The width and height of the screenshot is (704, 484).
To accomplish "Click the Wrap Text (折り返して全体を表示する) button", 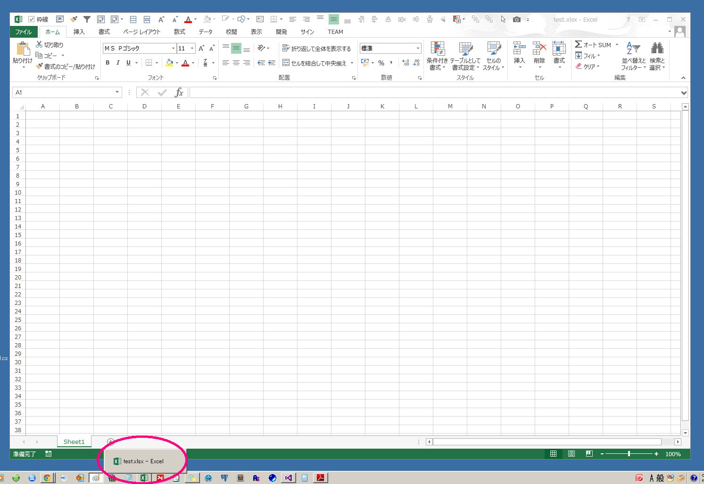I will 316,49.
